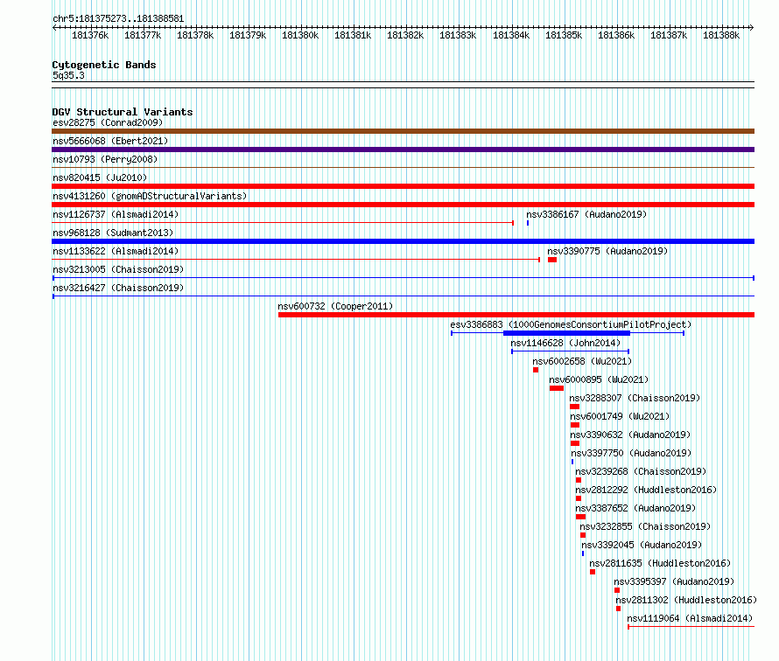The height and width of the screenshot is (661, 779).
Task: Open the nsv10793 (Perry2008) variant label
Action: pyautogui.click(x=105, y=159)
